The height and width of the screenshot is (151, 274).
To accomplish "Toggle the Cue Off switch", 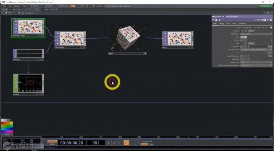I will click(244, 44).
